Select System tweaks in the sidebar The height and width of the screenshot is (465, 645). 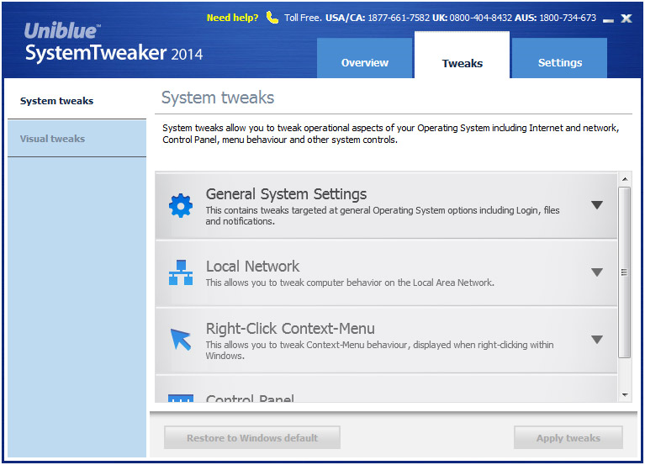coord(77,101)
